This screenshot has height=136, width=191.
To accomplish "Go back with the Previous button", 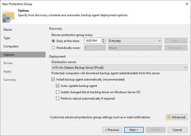I will pos(112,130).
